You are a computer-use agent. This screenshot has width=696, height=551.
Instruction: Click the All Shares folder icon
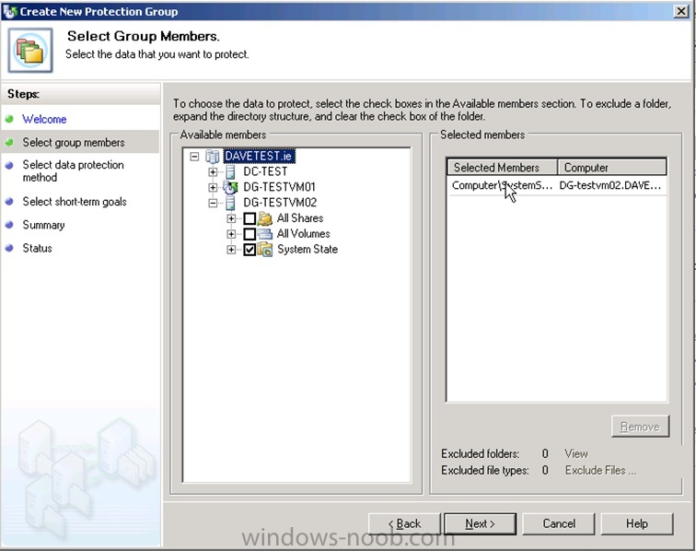[x=265, y=218]
